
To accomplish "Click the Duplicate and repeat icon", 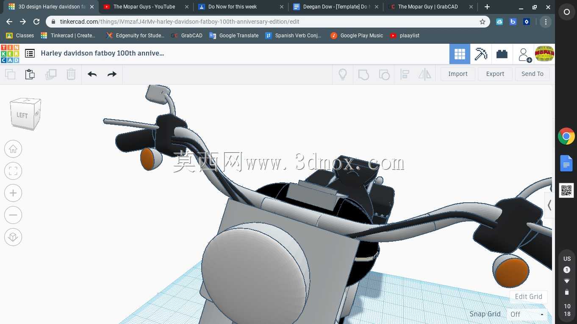I will [x=51, y=74].
